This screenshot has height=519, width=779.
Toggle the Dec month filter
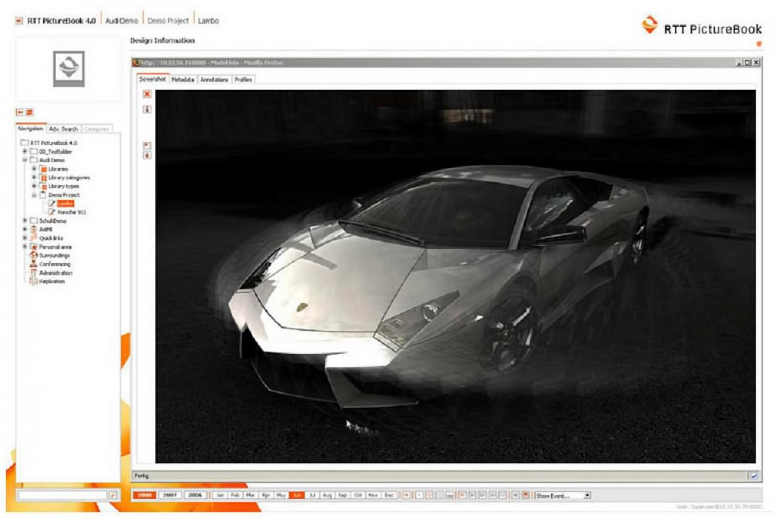point(389,496)
